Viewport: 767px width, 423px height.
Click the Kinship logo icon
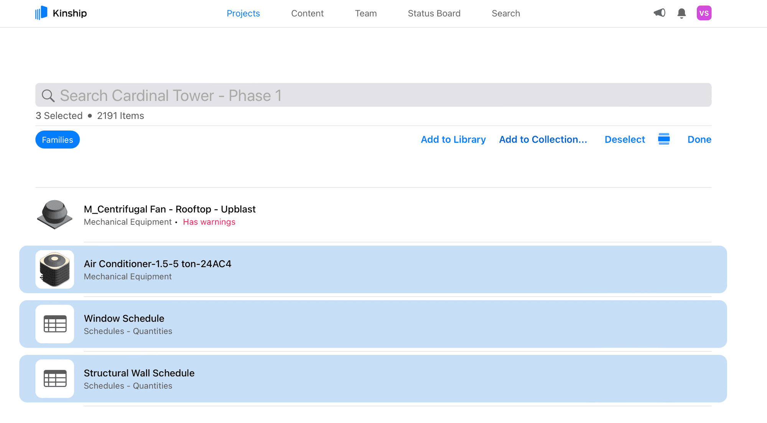click(41, 13)
